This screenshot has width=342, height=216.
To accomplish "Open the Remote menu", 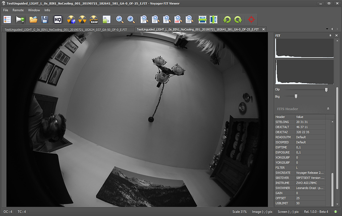I will (x=18, y=10).
